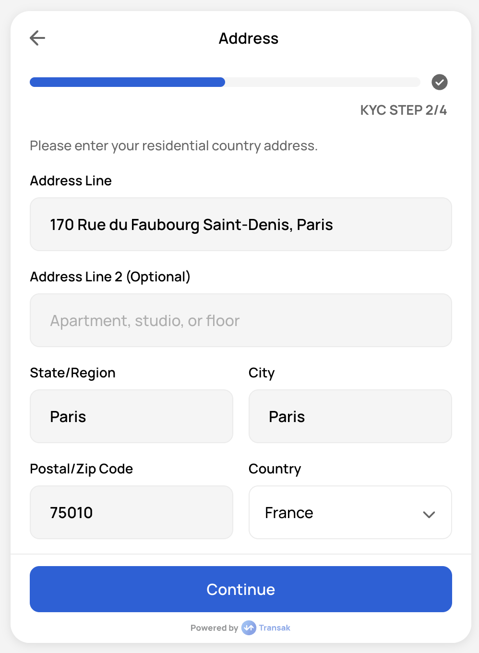The image size is (479, 653).
Task: Click the Postal/Zip Code label
Action: pos(81,469)
